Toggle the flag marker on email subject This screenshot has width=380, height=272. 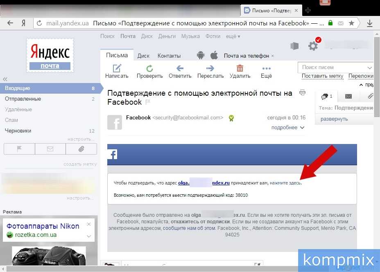[x=148, y=102]
